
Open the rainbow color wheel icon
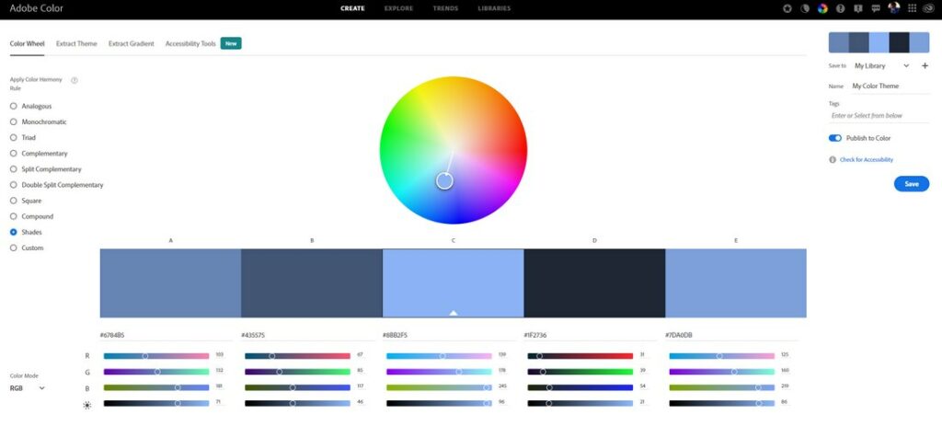coord(822,8)
